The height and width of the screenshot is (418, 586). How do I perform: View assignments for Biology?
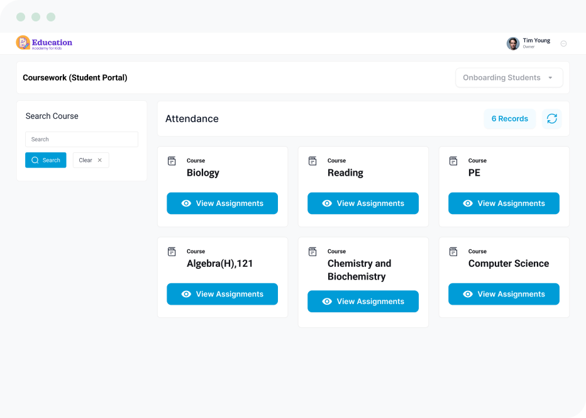point(222,203)
